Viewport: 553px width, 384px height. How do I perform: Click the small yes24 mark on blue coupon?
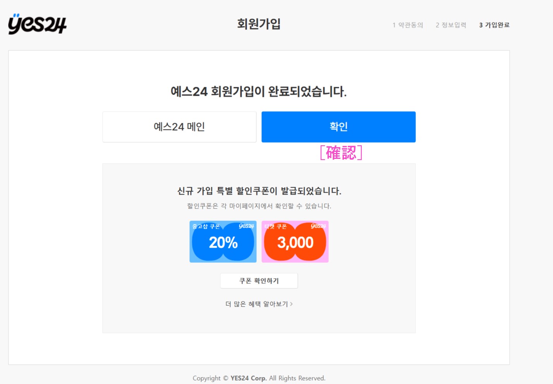246,226
